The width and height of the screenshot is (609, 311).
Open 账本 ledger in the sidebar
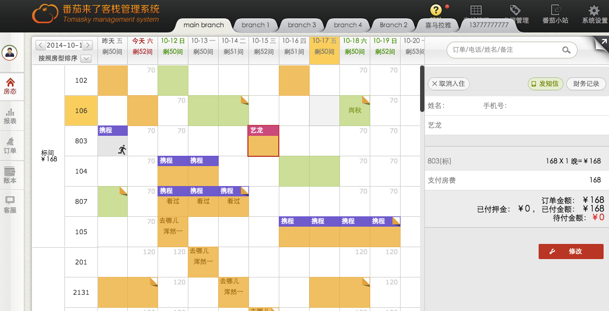[10, 175]
